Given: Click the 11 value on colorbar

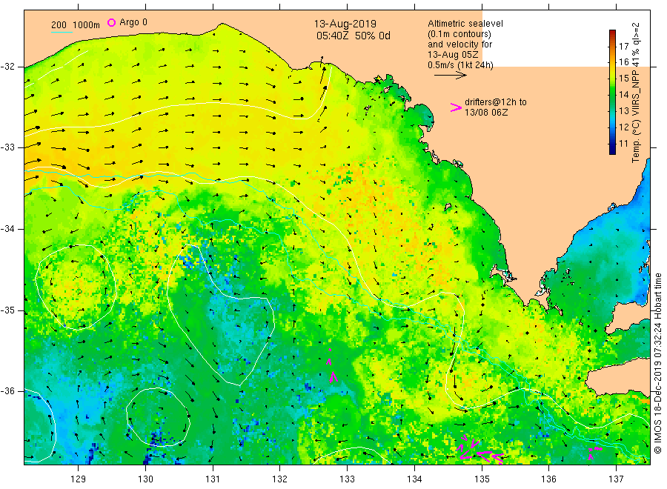Looking at the screenshot, I should (623, 143).
